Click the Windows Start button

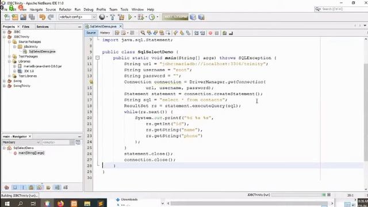point(7,203)
